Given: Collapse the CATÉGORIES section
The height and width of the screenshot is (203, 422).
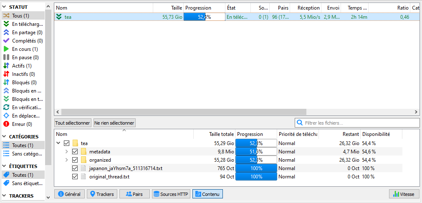Looking at the screenshot, I should click(x=4, y=137).
